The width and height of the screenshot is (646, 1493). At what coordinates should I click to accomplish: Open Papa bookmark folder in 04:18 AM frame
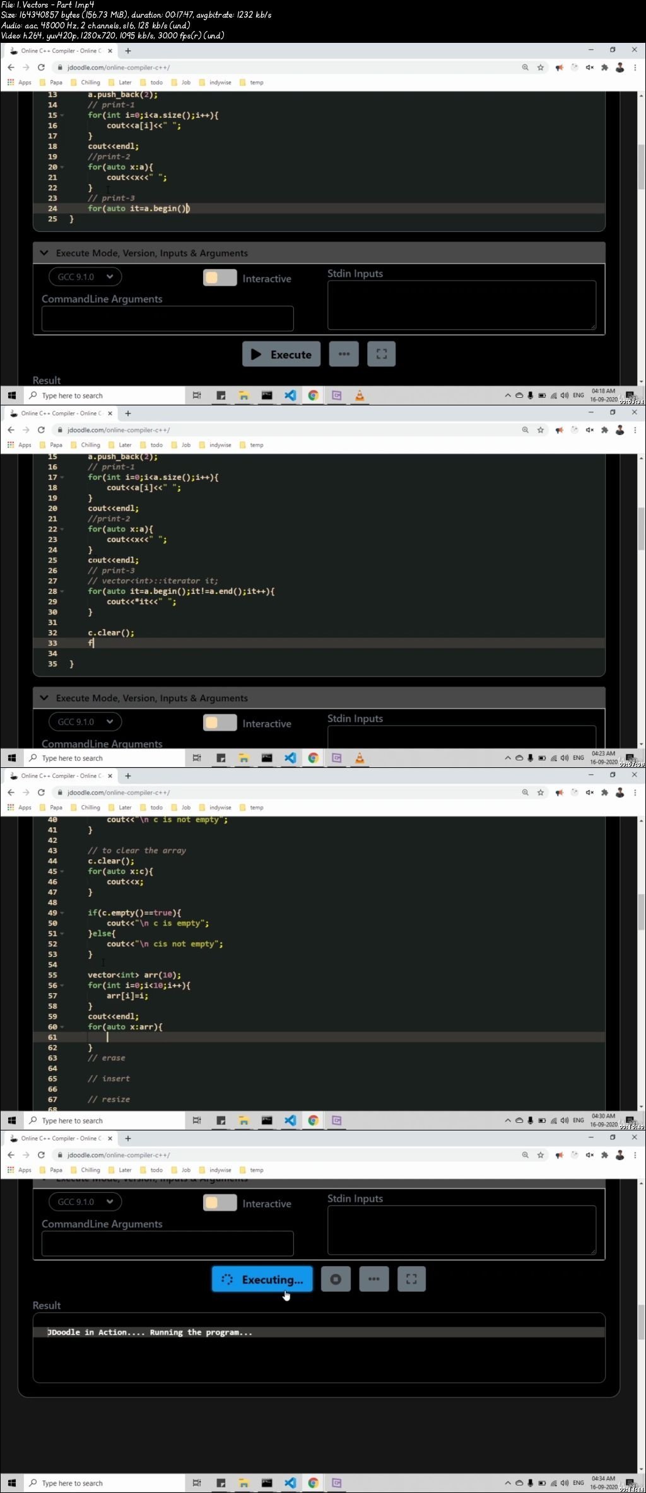coord(51,83)
